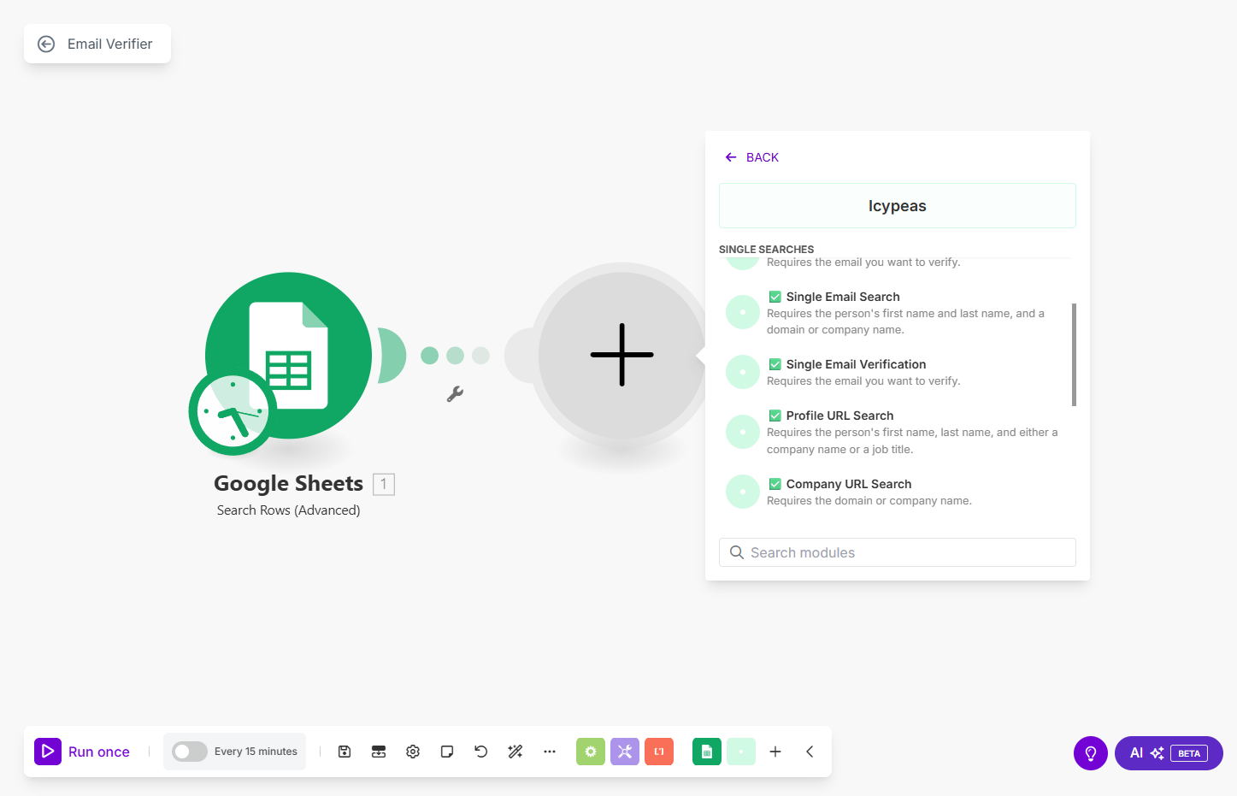Click the wrench icon between modules
Image resolution: width=1237 pixels, height=796 pixels.
[455, 393]
